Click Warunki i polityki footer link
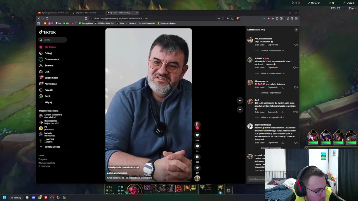The image size is (358, 201). (x=47, y=163)
